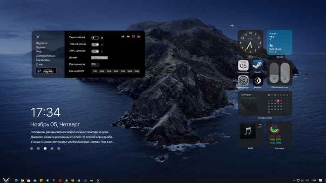Click the УКР language indicator in tray
This screenshot has height=183, width=326.
point(307,181)
